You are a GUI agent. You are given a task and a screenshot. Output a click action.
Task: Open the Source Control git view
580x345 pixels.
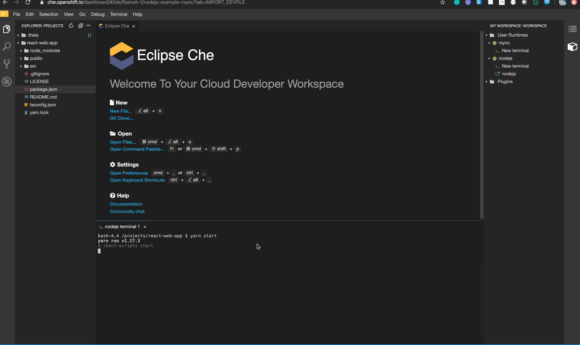tap(7, 64)
